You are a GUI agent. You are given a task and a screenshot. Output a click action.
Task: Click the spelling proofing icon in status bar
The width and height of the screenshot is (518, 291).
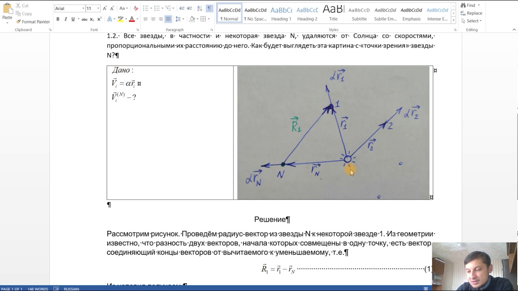[56, 289]
